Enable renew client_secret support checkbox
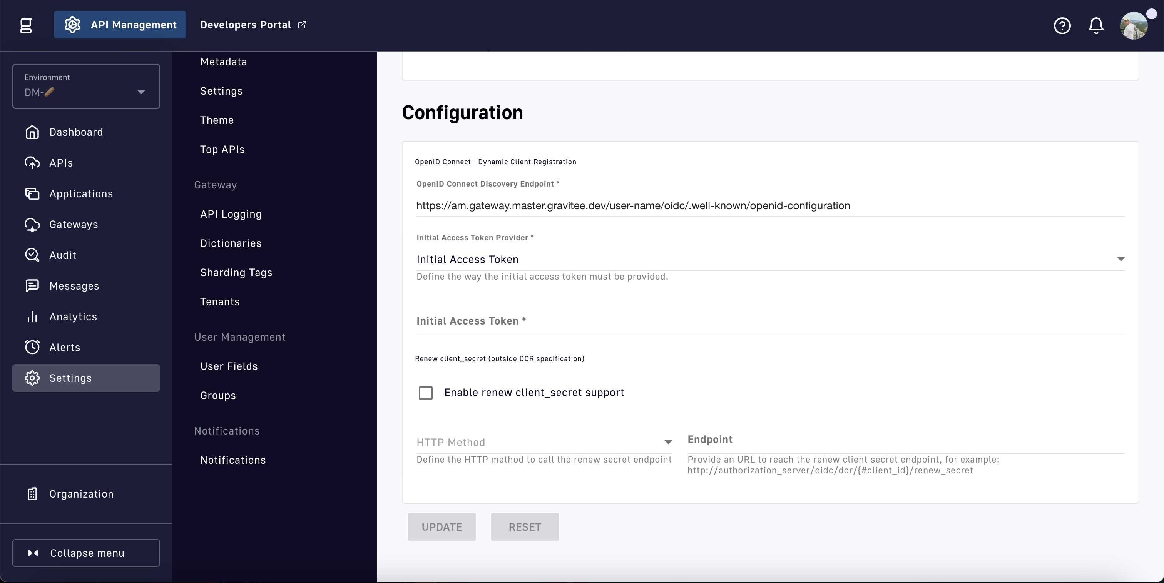This screenshot has width=1164, height=583. point(426,392)
